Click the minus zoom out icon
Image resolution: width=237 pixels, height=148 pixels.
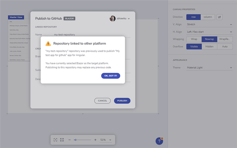tap(69, 140)
